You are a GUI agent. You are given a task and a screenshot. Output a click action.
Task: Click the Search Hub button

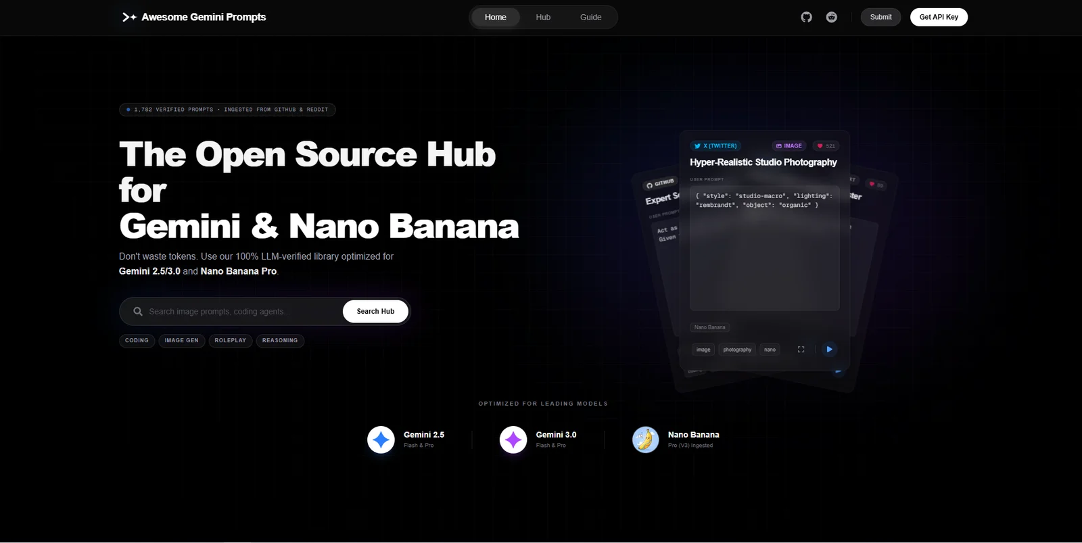click(375, 311)
